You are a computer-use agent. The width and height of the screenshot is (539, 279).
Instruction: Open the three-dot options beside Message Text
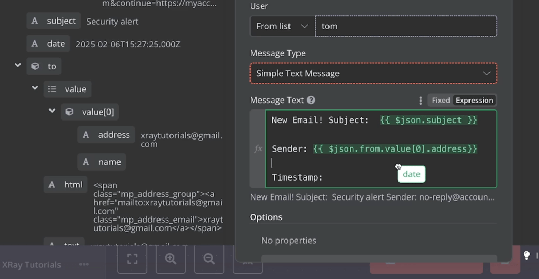coord(420,101)
